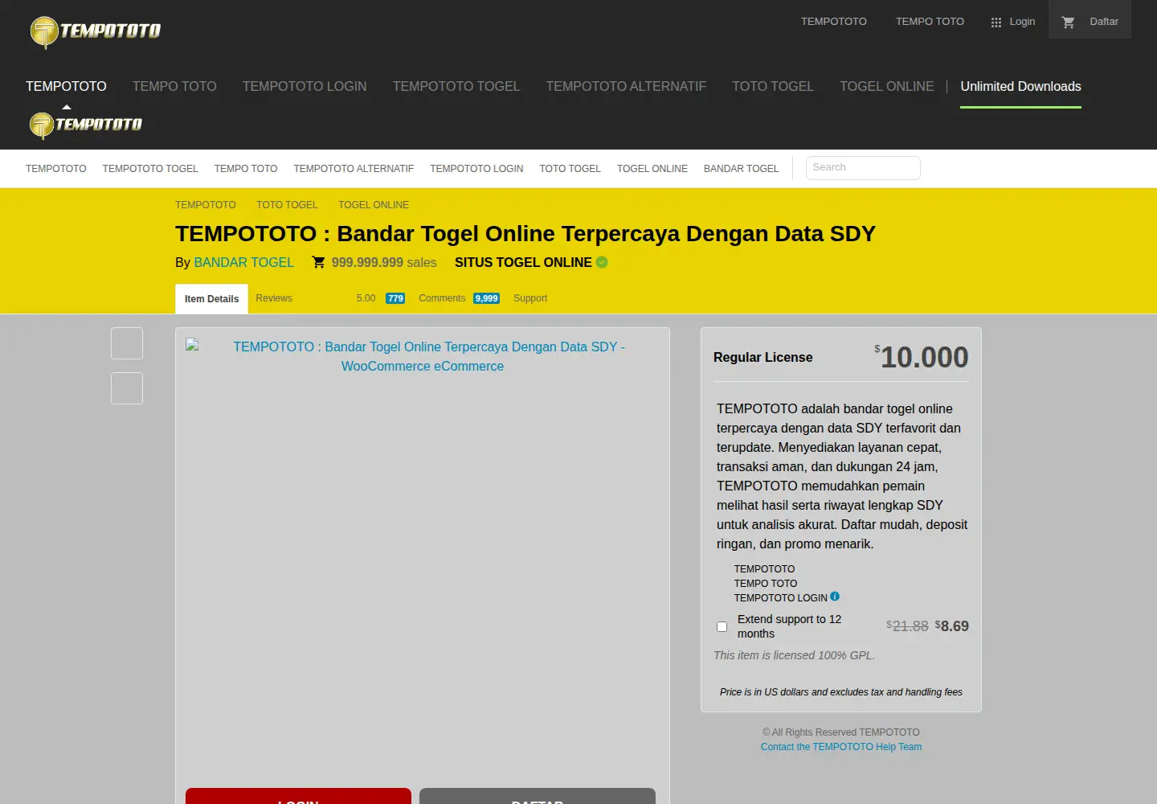Click the shopping cart icon beside Daftar
Image resolution: width=1157 pixels, height=804 pixels.
click(x=1068, y=23)
